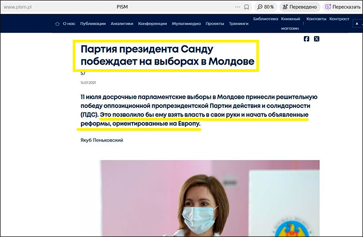The width and height of the screenshot is (363, 237).
Task: Share article via Facebook icon
Action: [307, 39]
